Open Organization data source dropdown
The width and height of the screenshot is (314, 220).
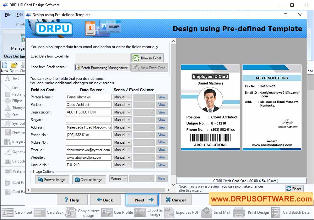(122, 112)
